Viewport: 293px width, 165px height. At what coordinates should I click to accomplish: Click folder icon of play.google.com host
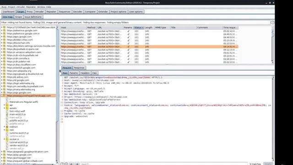(x=5, y=155)
